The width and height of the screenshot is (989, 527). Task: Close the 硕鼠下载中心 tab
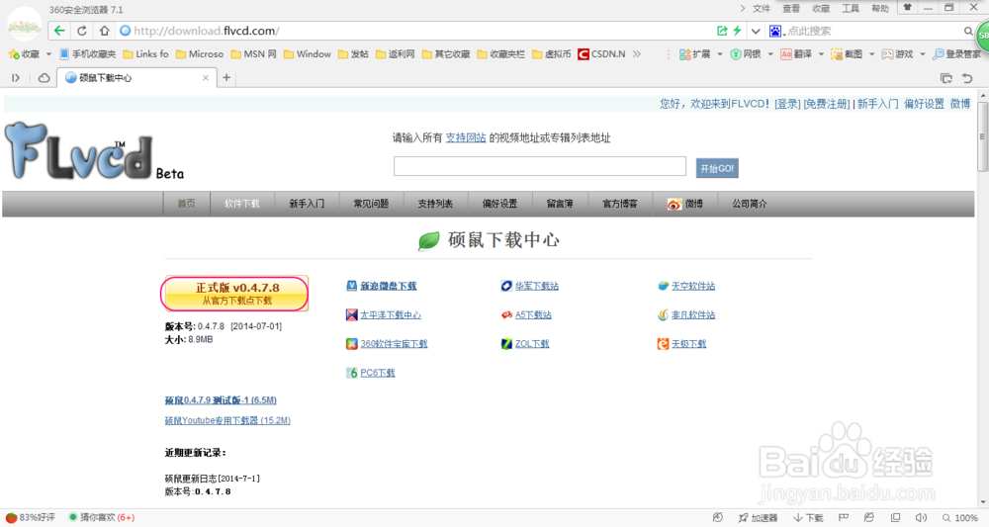205,78
